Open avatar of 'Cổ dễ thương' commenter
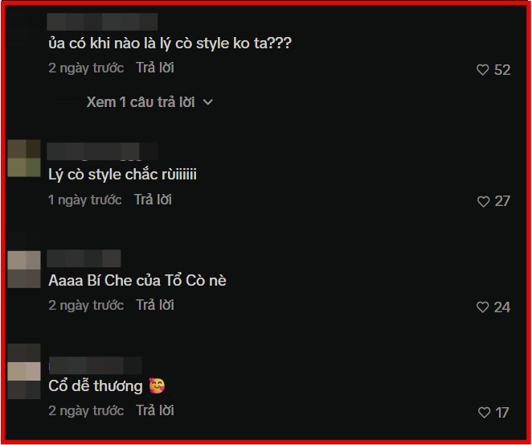532x445 pixels. pyautogui.click(x=24, y=371)
